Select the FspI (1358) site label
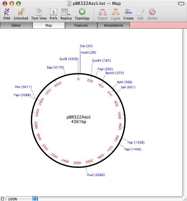 tap(136, 143)
